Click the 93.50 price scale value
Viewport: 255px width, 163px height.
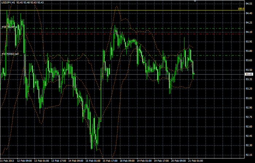click(249, 70)
